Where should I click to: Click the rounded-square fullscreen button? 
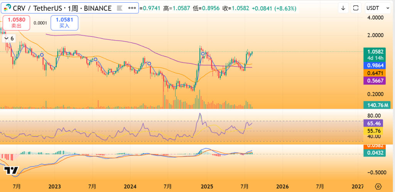356,8
